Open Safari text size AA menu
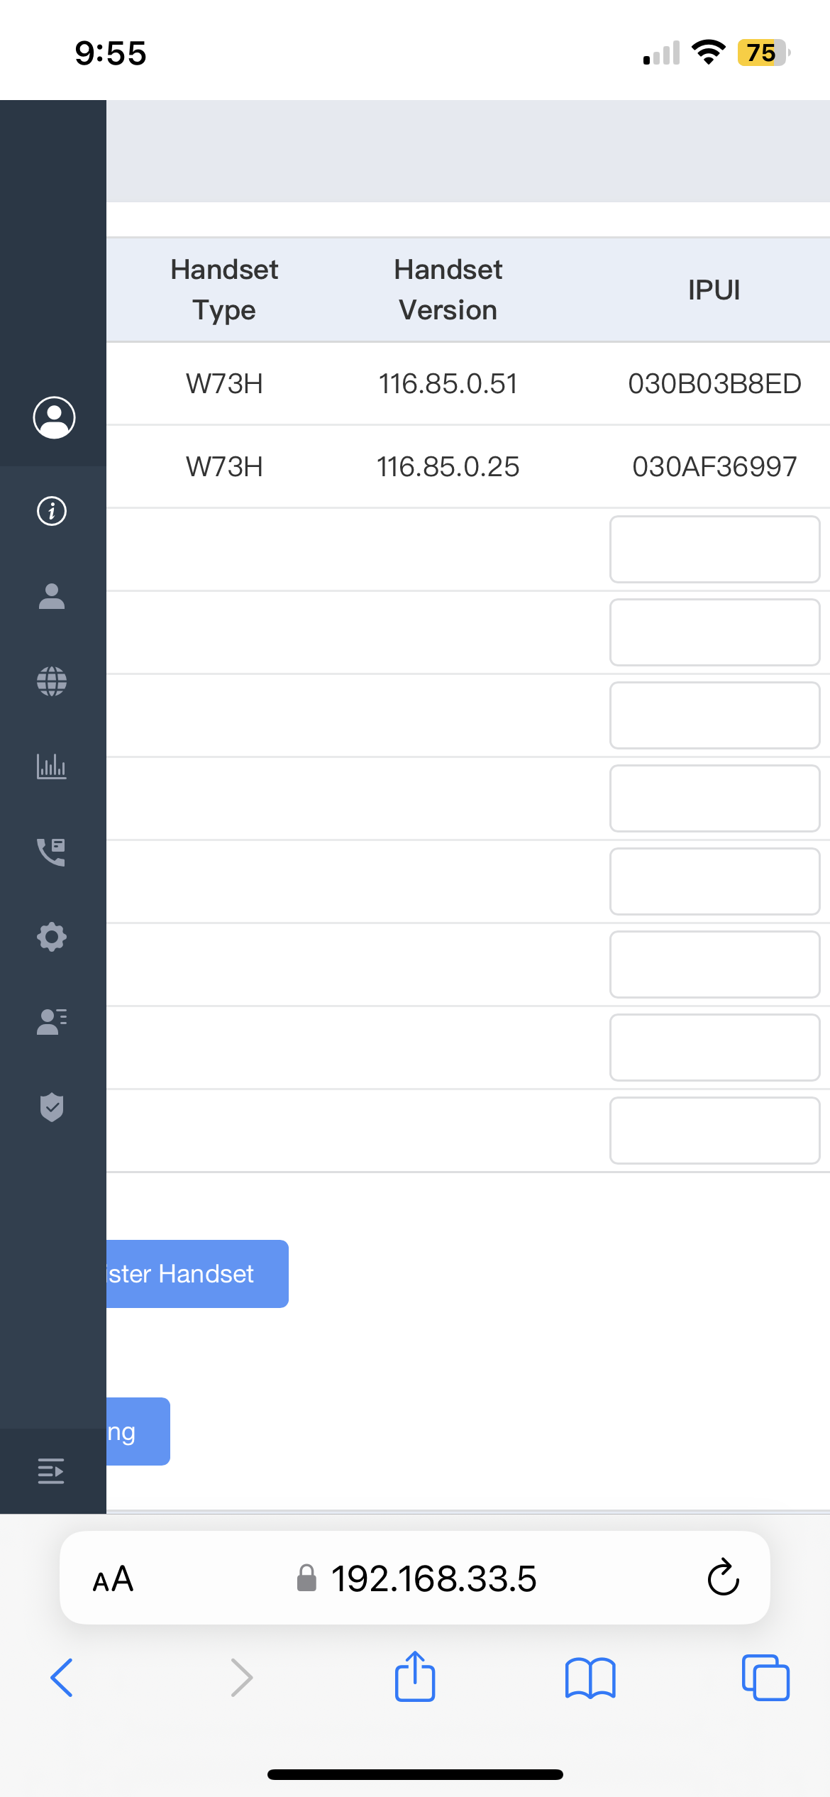Screen dimensions: 830x1797 [114, 1579]
